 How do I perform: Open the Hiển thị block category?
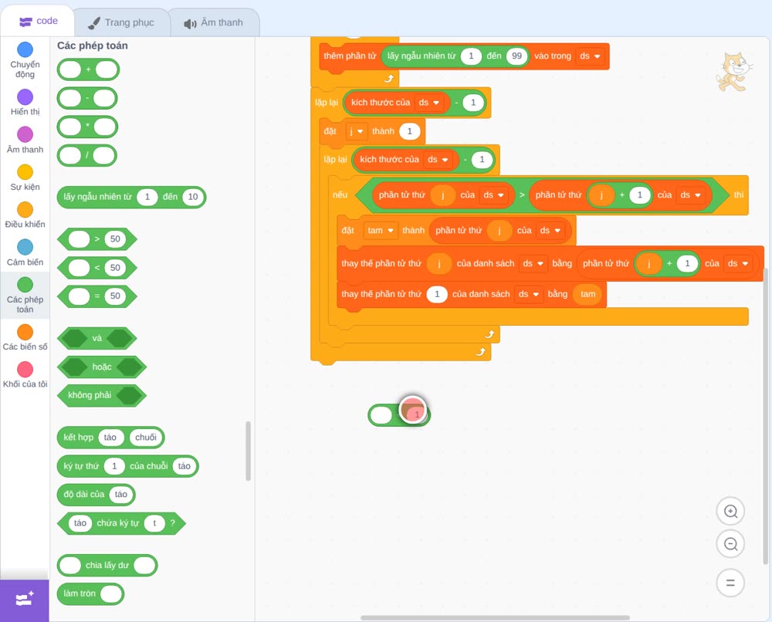click(x=25, y=103)
